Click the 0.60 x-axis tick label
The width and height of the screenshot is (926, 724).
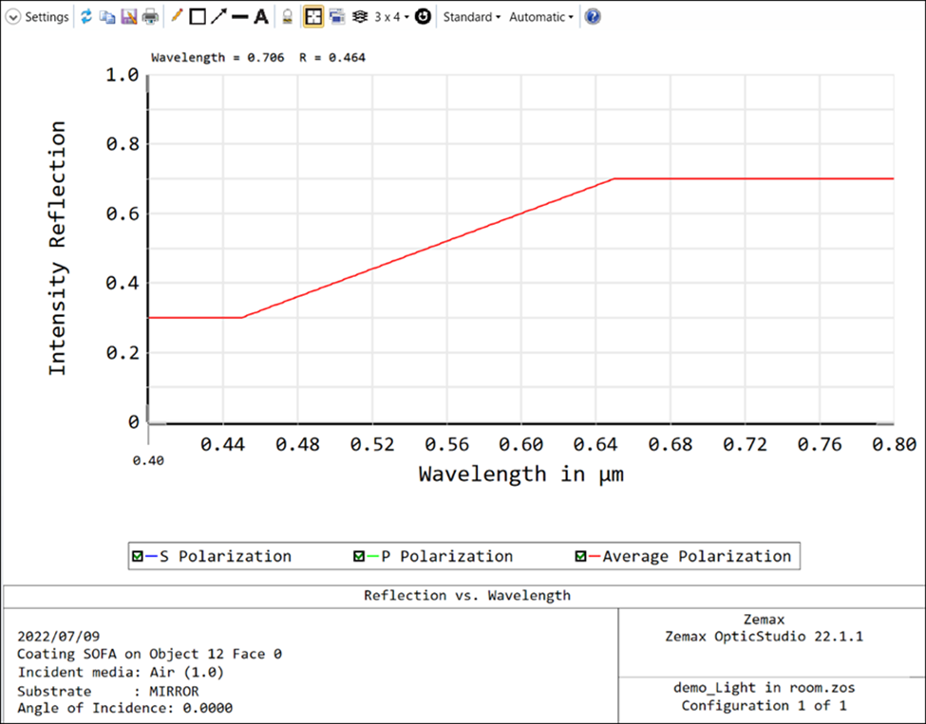click(520, 444)
